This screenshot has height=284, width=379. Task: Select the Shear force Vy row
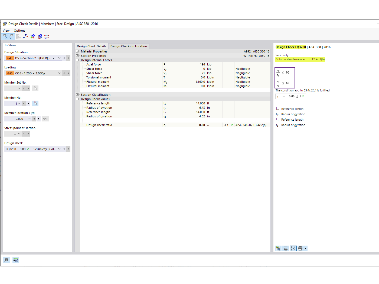pos(175,69)
